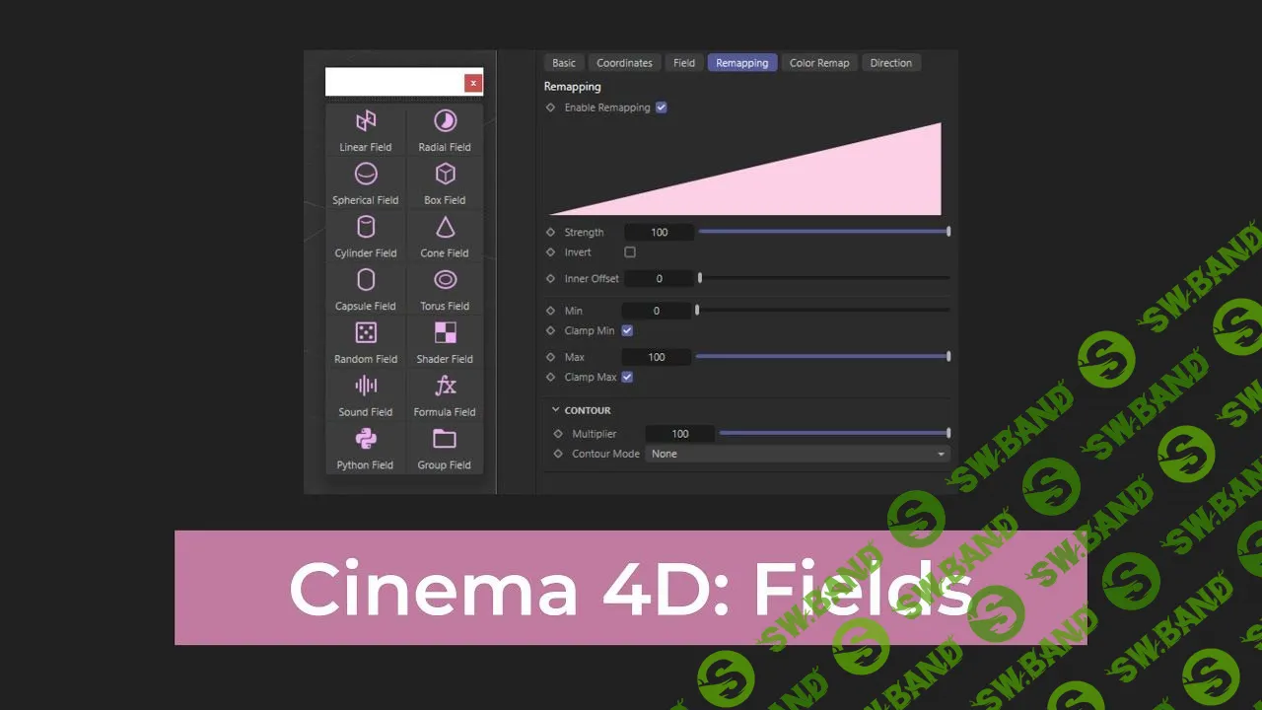Pick the Cylinder Field icon
This screenshot has height=710, width=1262.
tap(366, 227)
